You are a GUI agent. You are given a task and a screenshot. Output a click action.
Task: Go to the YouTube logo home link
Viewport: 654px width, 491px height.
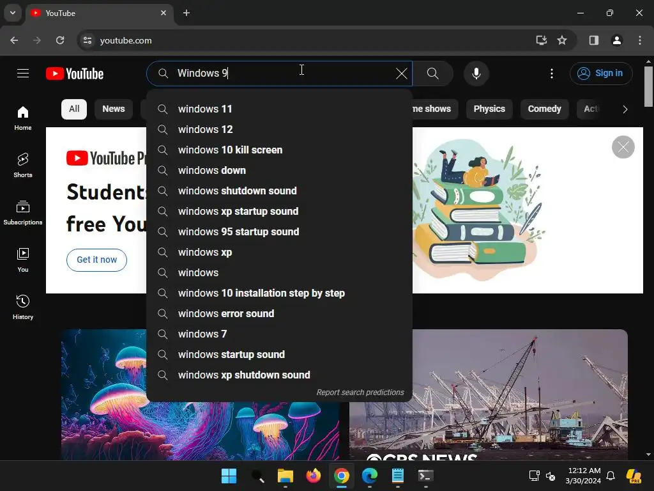pos(75,74)
